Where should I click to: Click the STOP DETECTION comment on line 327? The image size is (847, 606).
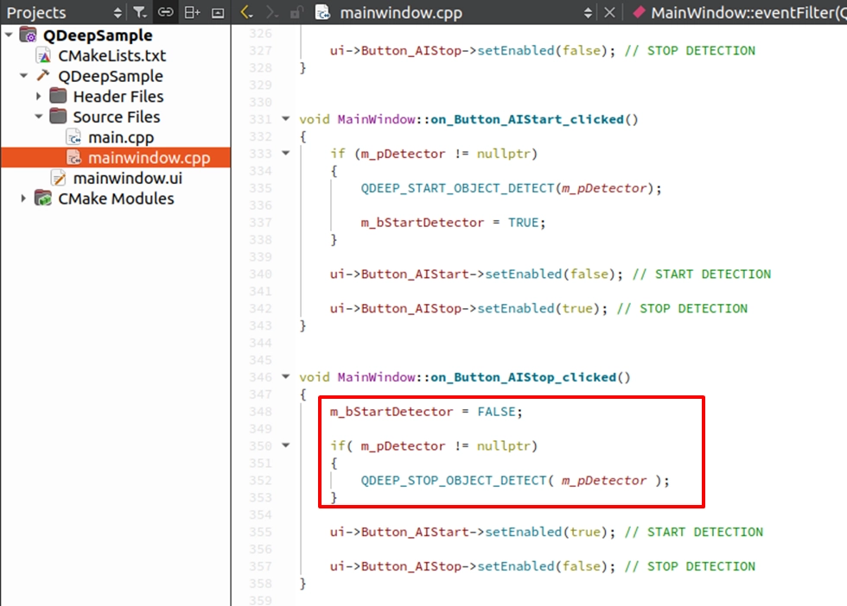(x=690, y=51)
